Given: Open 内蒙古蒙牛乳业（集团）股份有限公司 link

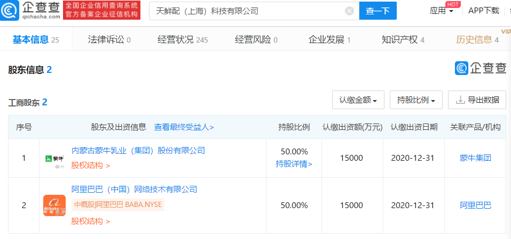Looking at the screenshot, I should pos(138,150).
